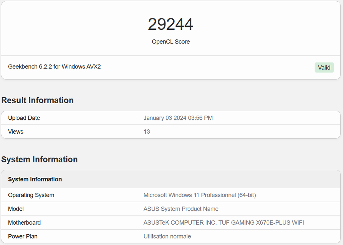343x245 pixels.
Task: Click the Model row label
Action: tap(15, 209)
